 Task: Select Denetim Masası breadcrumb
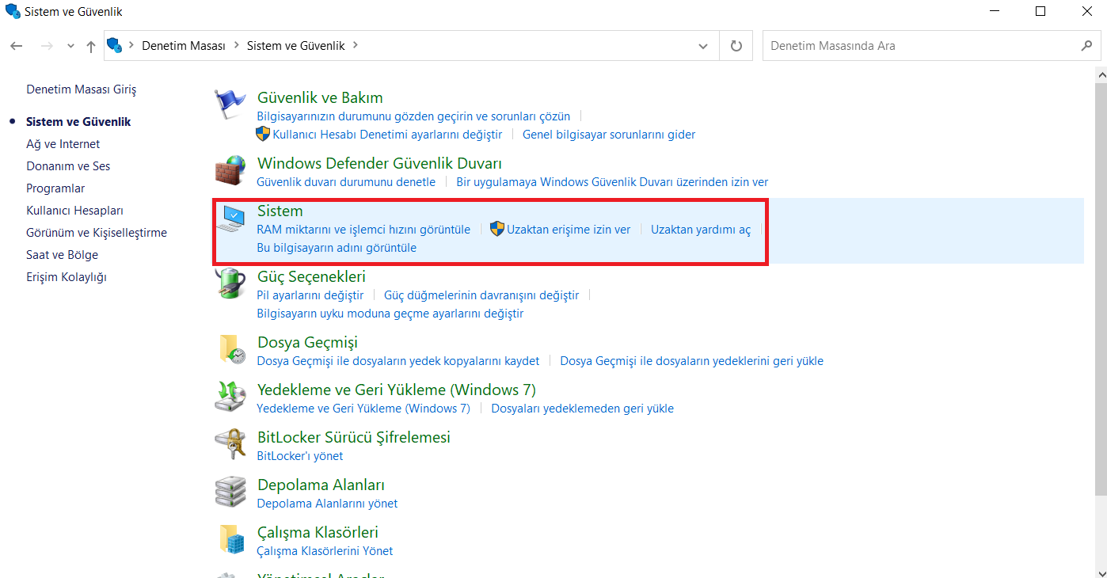184,46
